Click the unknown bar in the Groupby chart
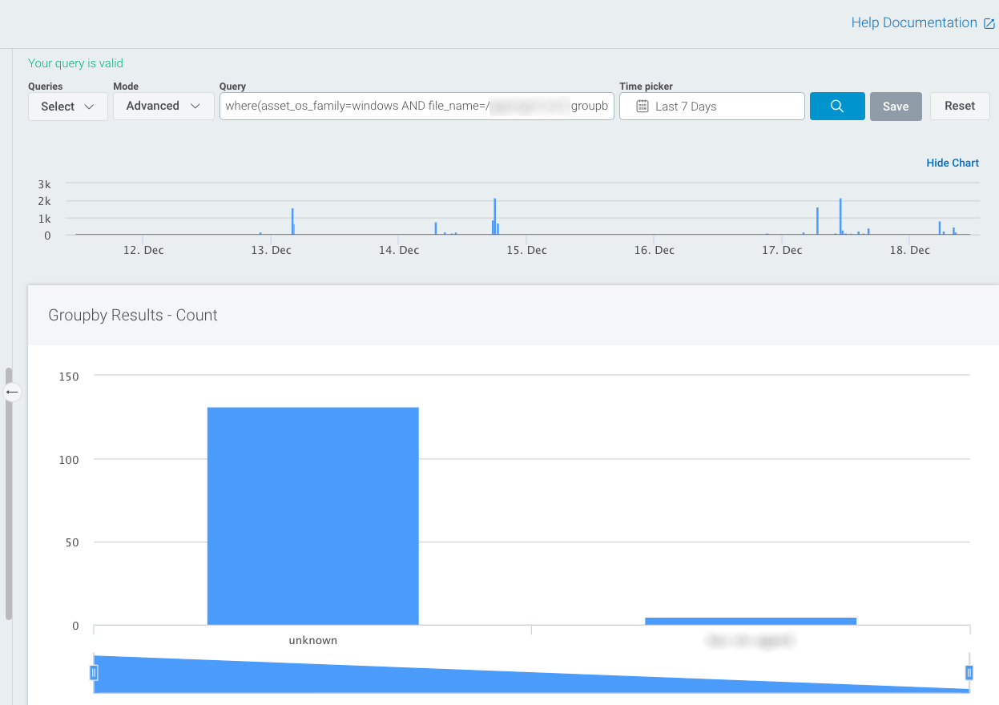Image resolution: width=999 pixels, height=705 pixels. point(312,516)
